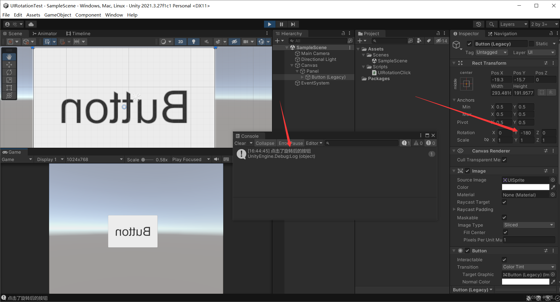Open the Unity cloud services icon
This screenshot has height=302, width=560.
click(31, 24)
